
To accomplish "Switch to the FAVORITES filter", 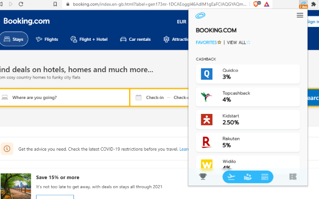I will [x=208, y=42].
